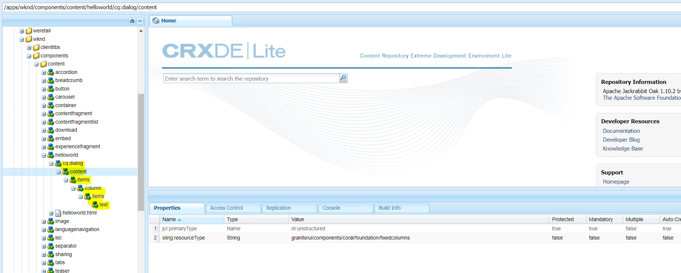Click in the repository search field
The height and width of the screenshot is (273, 681).
point(251,78)
